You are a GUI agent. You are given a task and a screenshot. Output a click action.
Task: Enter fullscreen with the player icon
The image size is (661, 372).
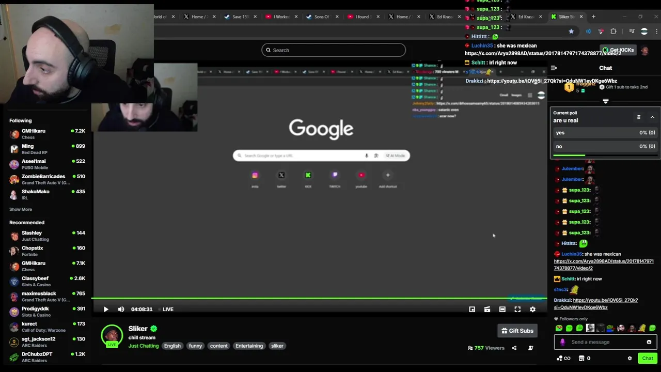[517, 309]
